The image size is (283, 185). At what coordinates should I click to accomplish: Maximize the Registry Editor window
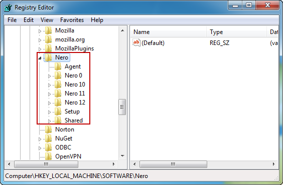[249, 5]
